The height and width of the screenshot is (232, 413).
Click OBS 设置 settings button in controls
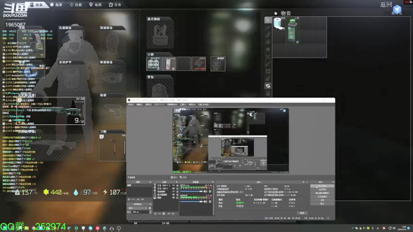tap(322, 200)
